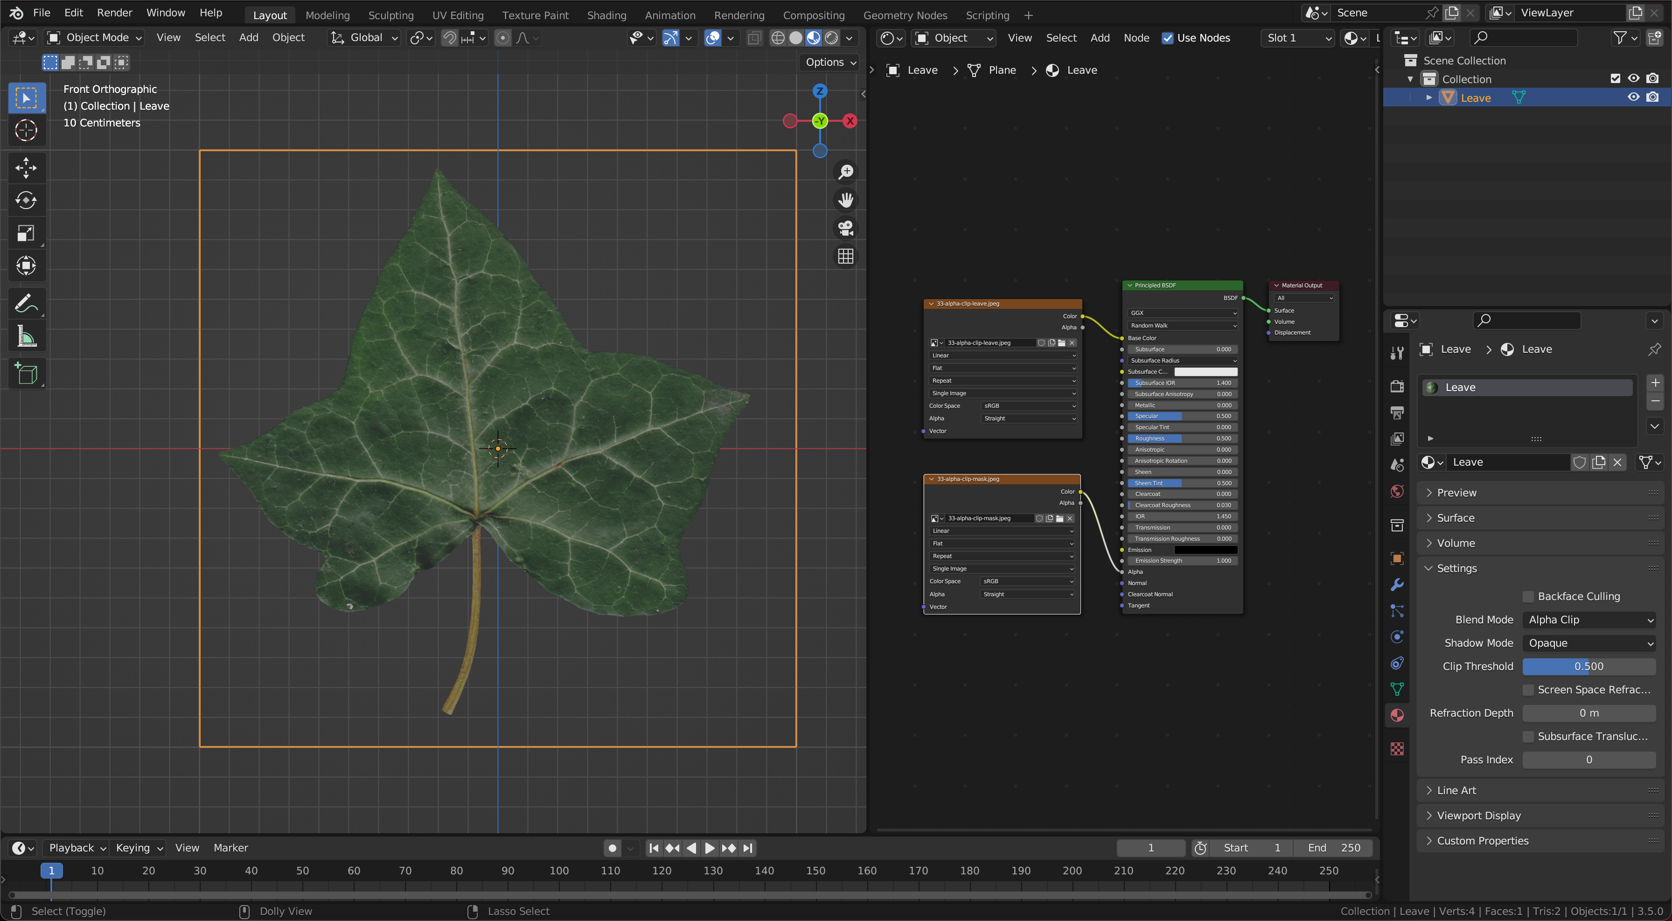Uncheck the Use Nodes checkbox
The height and width of the screenshot is (921, 1672).
tap(1167, 38)
